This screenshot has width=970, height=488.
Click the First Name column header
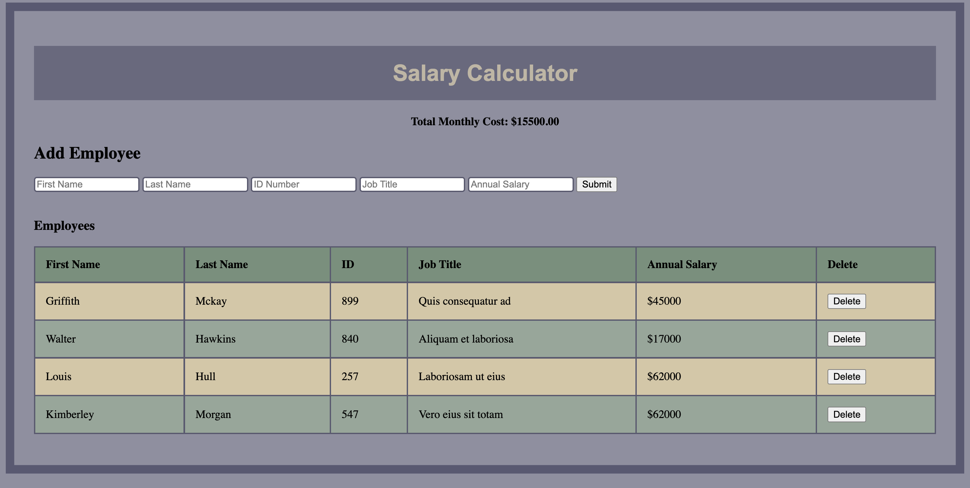click(73, 264)
